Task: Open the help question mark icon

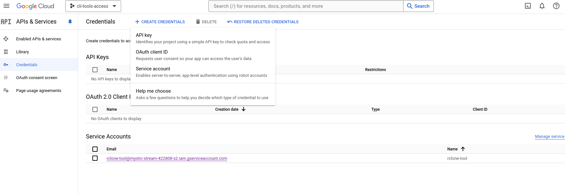Action: point(556,6)
